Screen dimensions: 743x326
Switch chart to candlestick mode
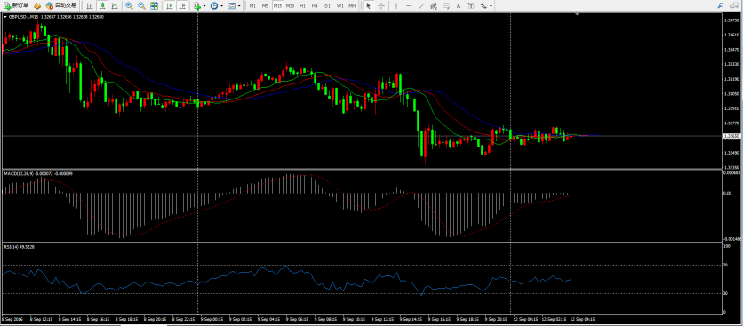102,5
